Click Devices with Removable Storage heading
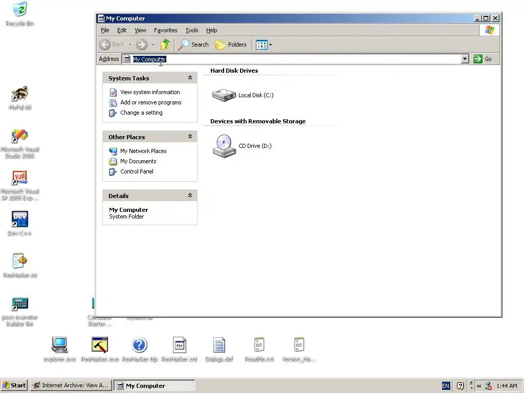This screenshot has width=524, height=393. (258, 121)
